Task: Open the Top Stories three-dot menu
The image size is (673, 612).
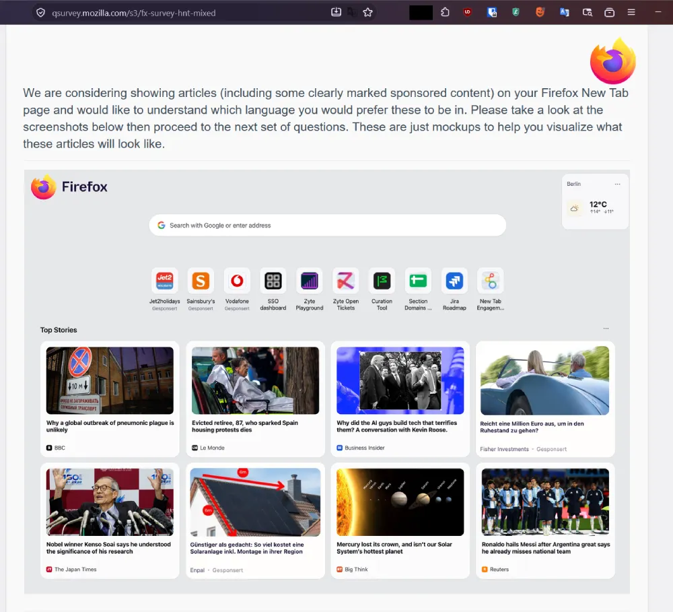Action: [606, 328]
